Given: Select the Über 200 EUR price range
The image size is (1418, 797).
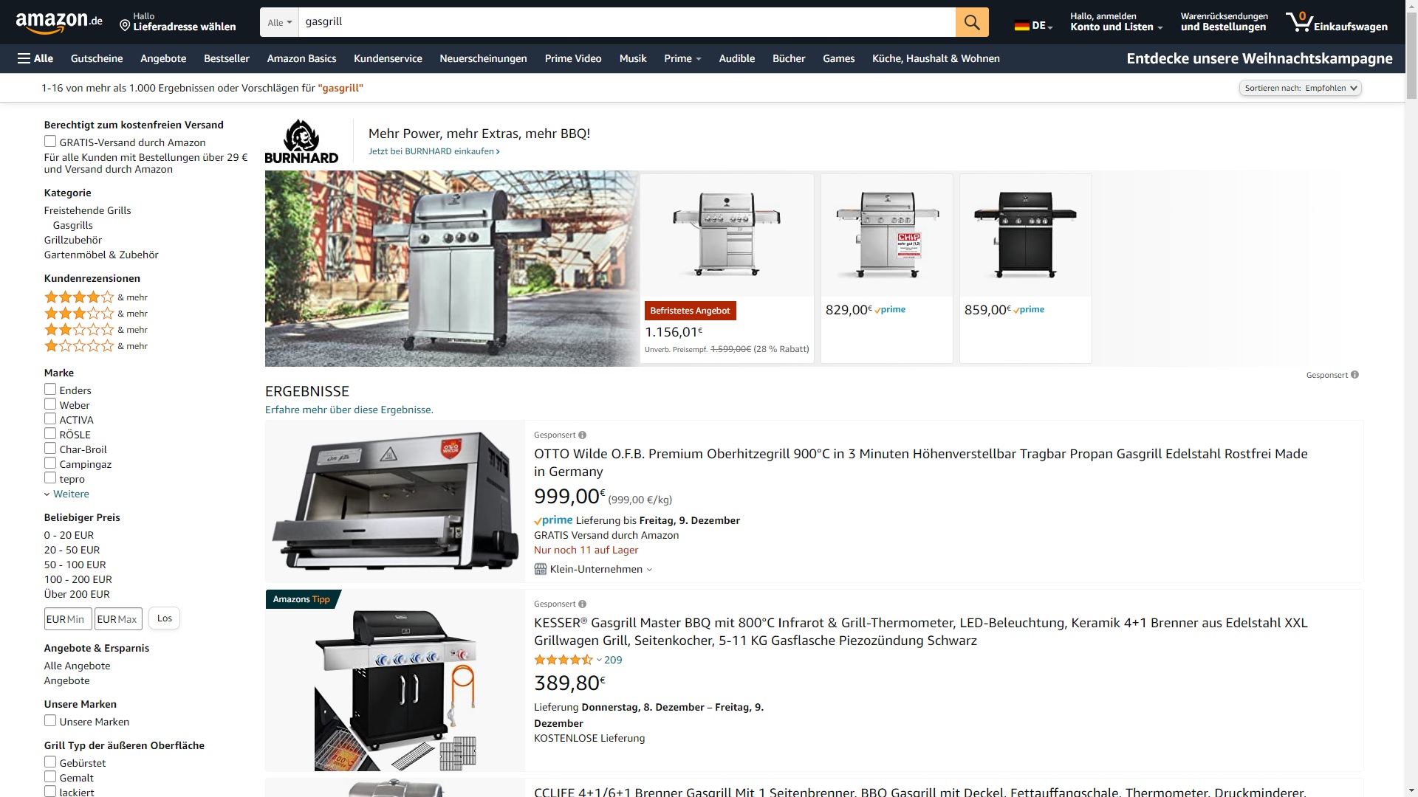Looking at the screenshot, I should pyautogui.click(x=77, y=594).
